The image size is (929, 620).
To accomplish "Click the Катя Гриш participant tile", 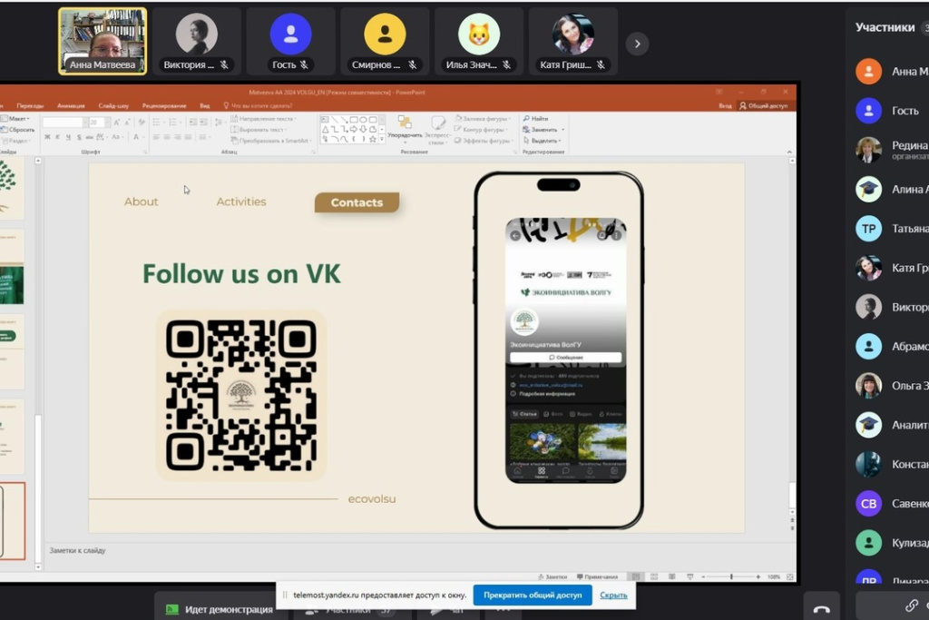I will point(573,41).
